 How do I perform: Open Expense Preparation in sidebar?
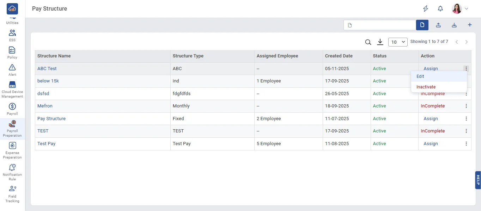click(x=12, y=150)
